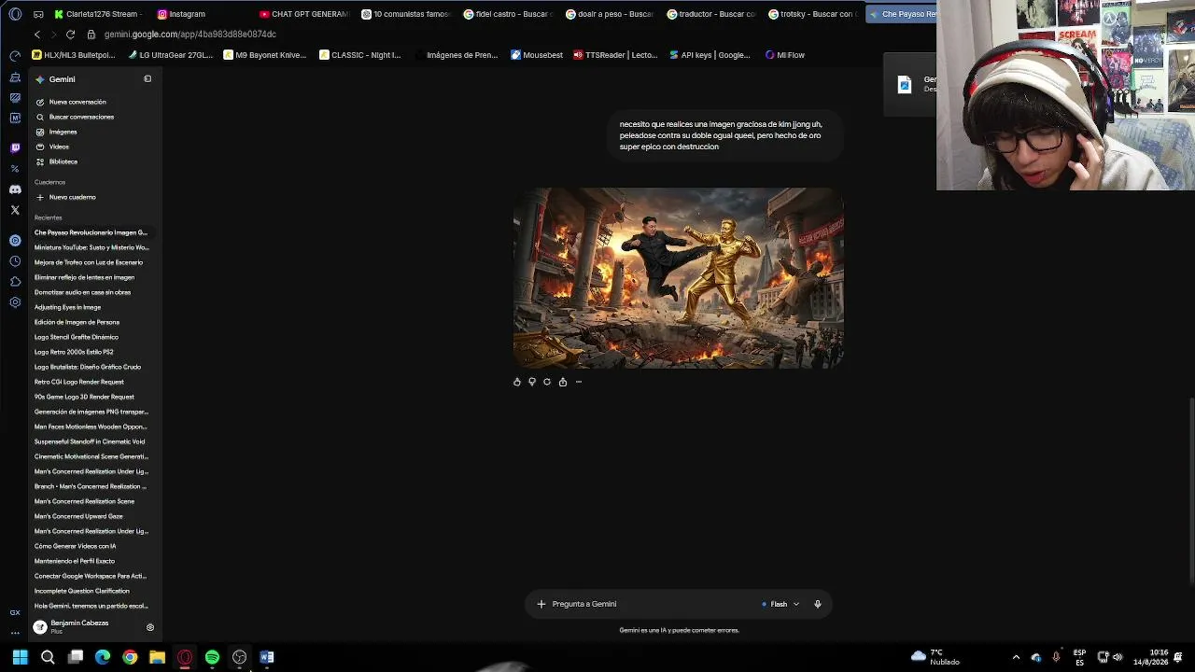Switch to the Clarieta1276 Stream tab

pyautogui.click(x=97, y=14)
